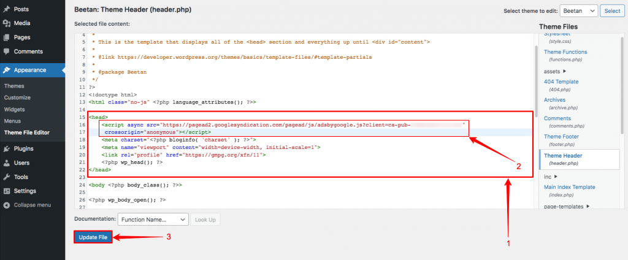The width and height of the screenshot is (628, 260).
Task: Click the body_class() code line
Action: (136, 185)
